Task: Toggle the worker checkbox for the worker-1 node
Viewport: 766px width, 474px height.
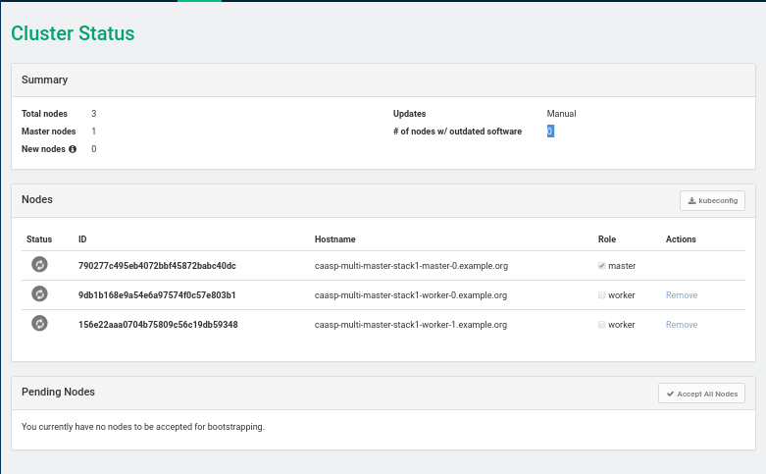Action: pos(601,325)
